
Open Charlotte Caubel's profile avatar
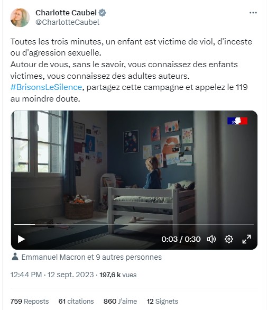tap(20, 17)
